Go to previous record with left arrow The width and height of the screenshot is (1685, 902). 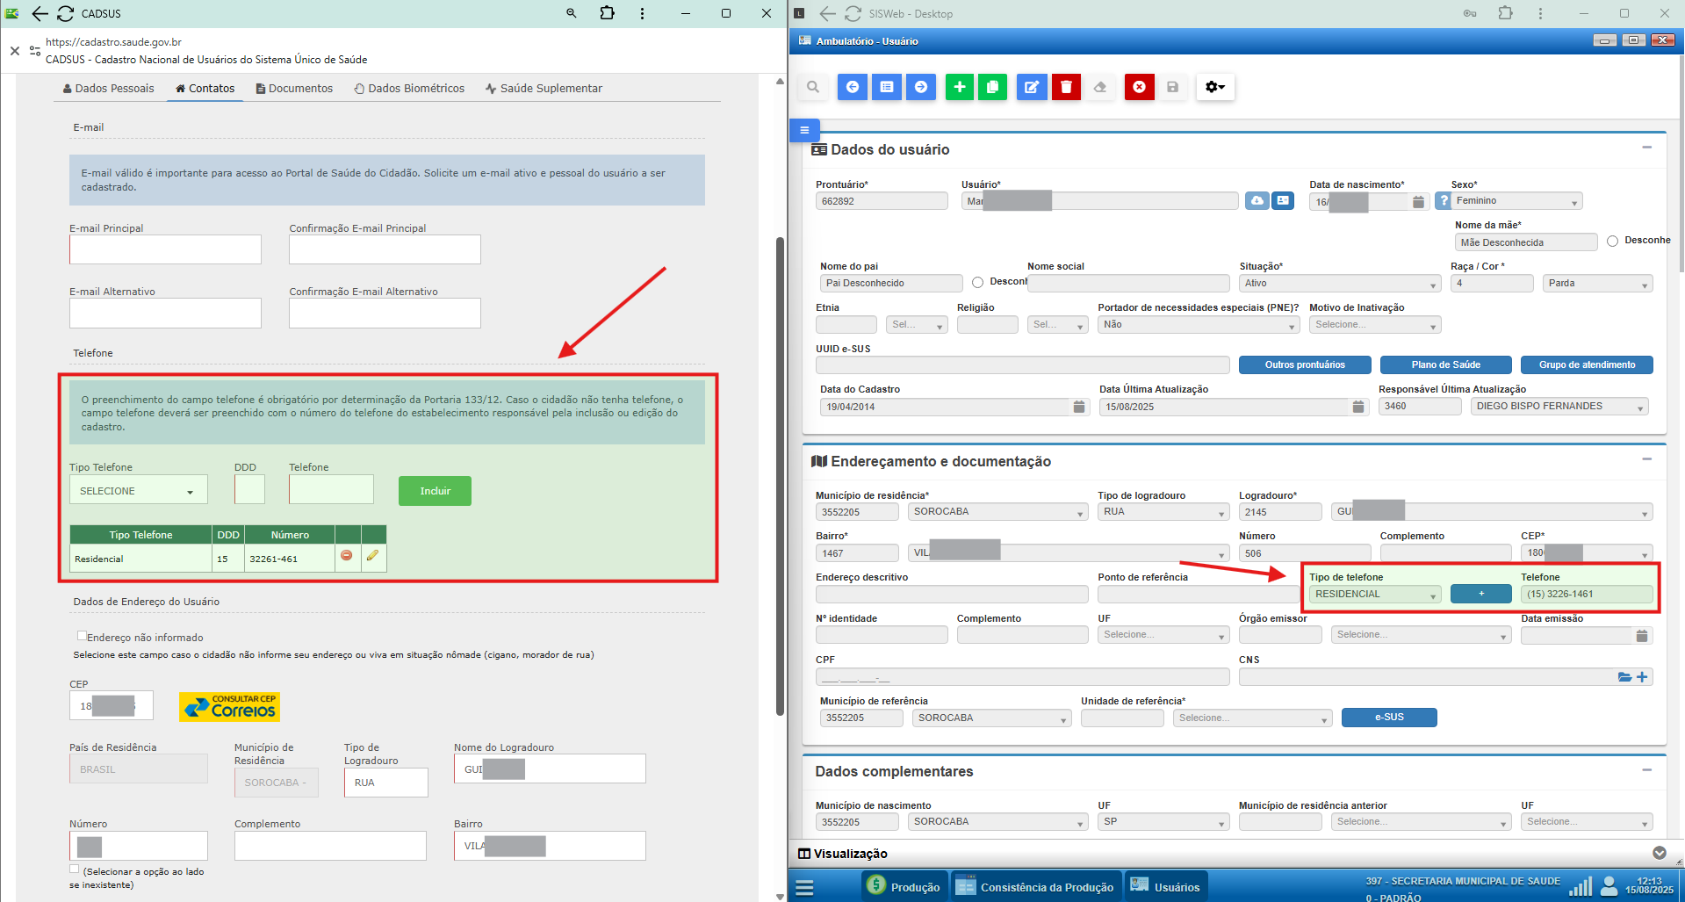(x=852, y=87)
